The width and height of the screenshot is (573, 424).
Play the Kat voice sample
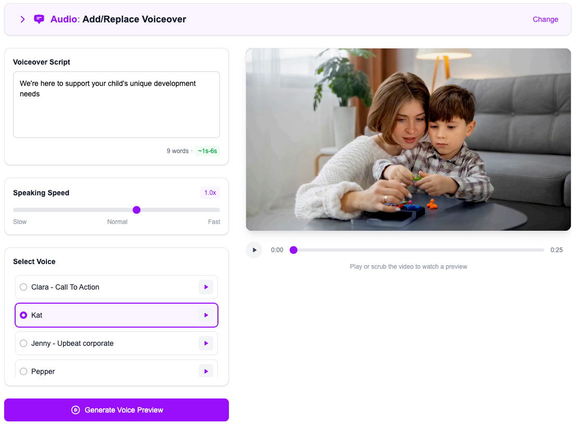206,315
